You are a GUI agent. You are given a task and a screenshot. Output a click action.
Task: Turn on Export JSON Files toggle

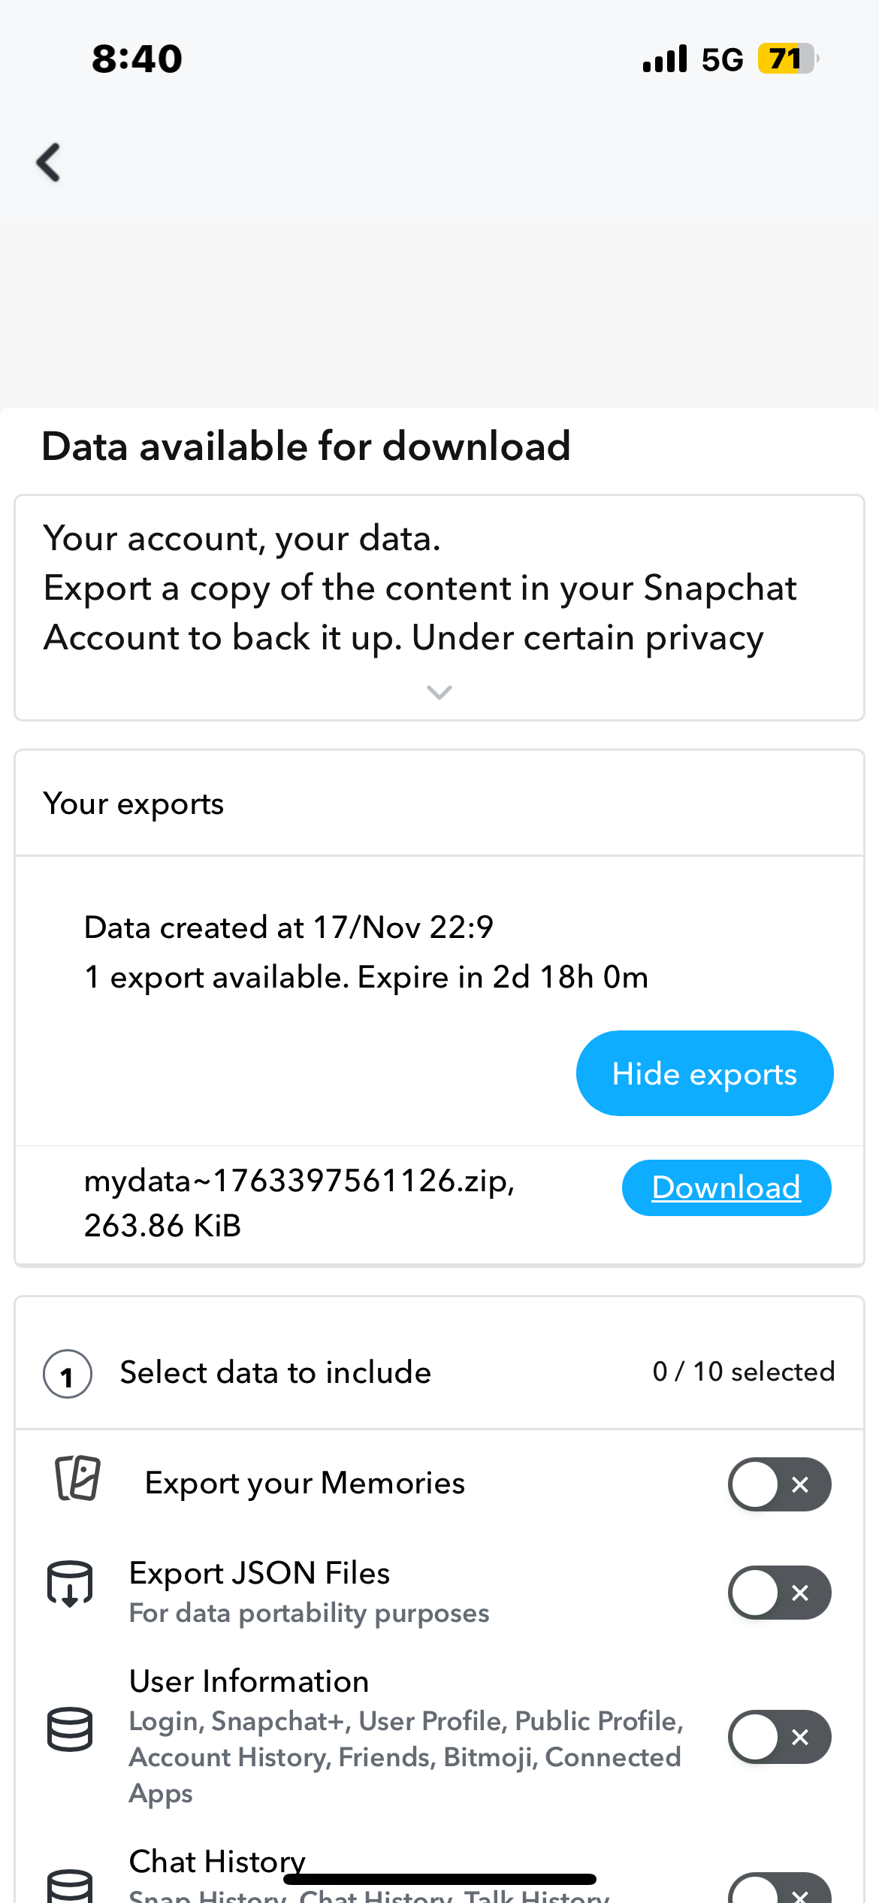779,1593
